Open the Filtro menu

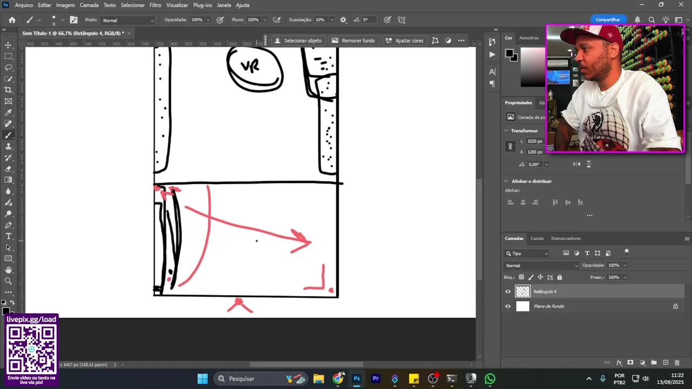(x=155, y=5)
